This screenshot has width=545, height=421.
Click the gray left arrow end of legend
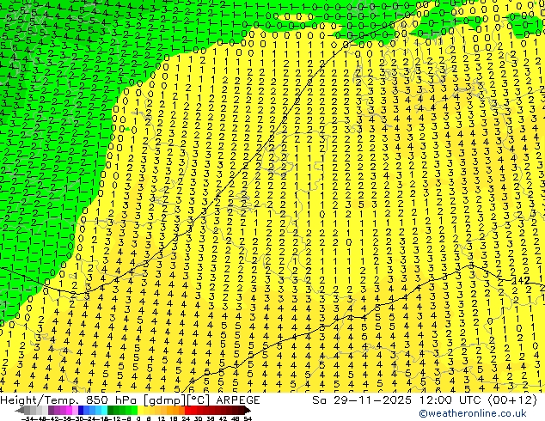[x=20, y=411]
